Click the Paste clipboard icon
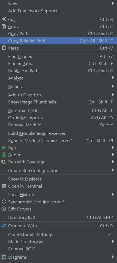Viewport: 117px width, 263px height. coord(4,48)
